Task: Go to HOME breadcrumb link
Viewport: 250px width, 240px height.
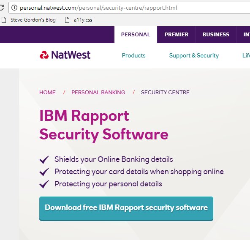Action: 47,92
